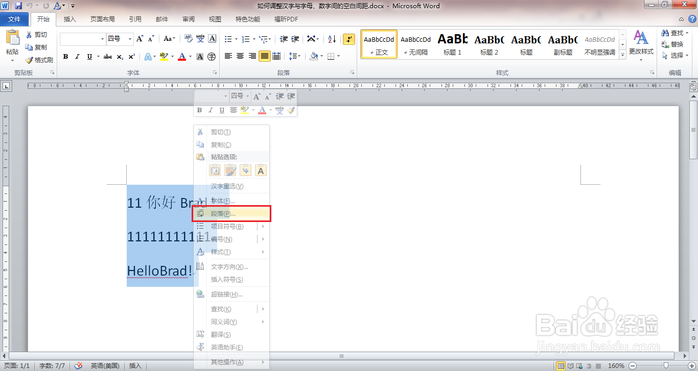Image resolution: width=698 pixels, height=371 pixels.
Task: Choose 段落(P)... in context menu
Action: 231,214
